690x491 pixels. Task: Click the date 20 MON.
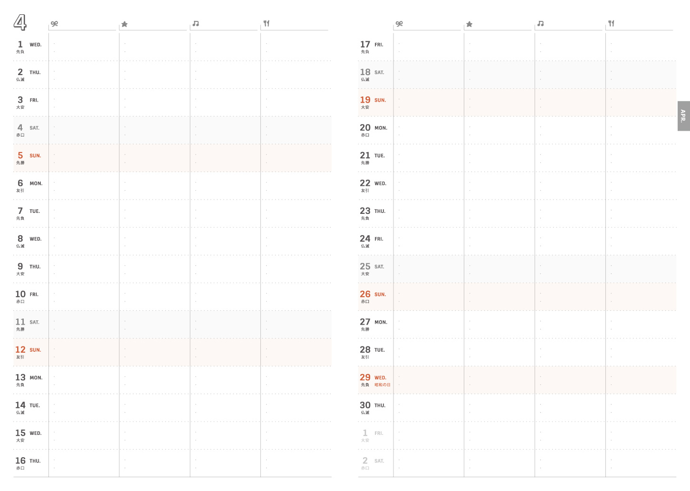(x=374, y=128)
